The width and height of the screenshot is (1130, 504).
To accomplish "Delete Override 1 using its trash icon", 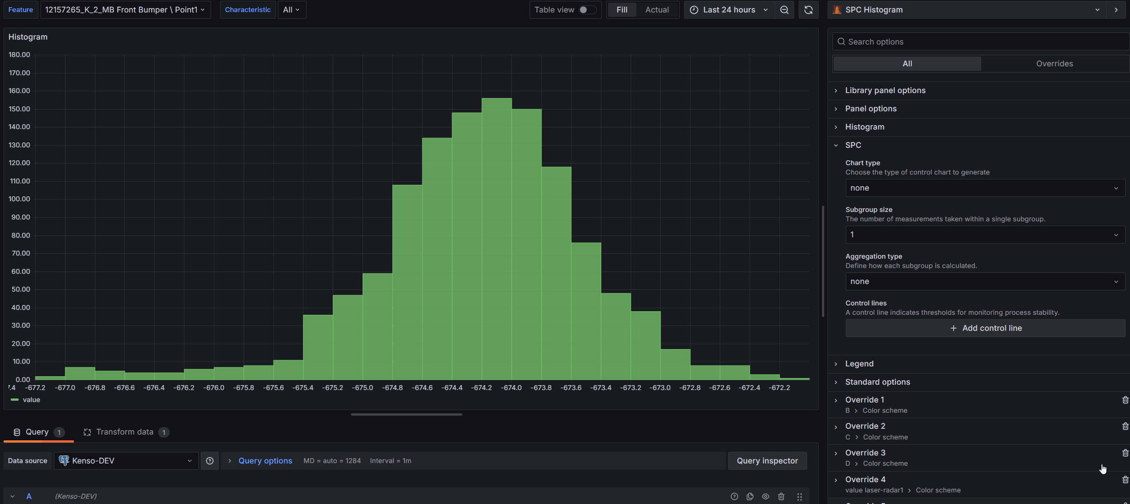I will (x=1125, y=400).
